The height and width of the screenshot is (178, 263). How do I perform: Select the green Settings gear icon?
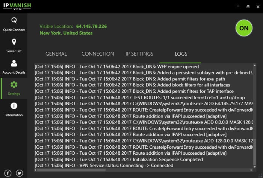14,84
